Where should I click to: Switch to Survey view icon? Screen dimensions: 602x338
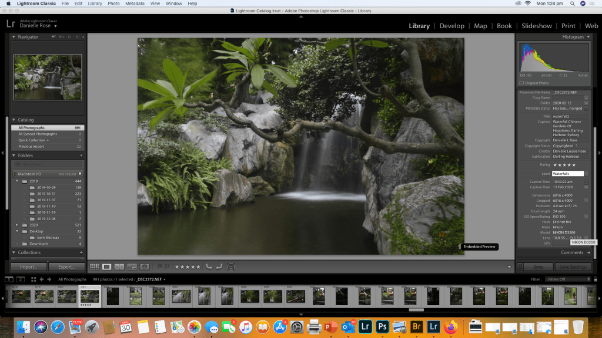(x=132, y=267)
